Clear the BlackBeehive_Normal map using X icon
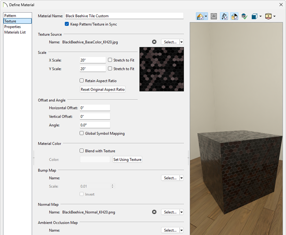The width and height of the screenshot is (286, 235). pos(154,212)
